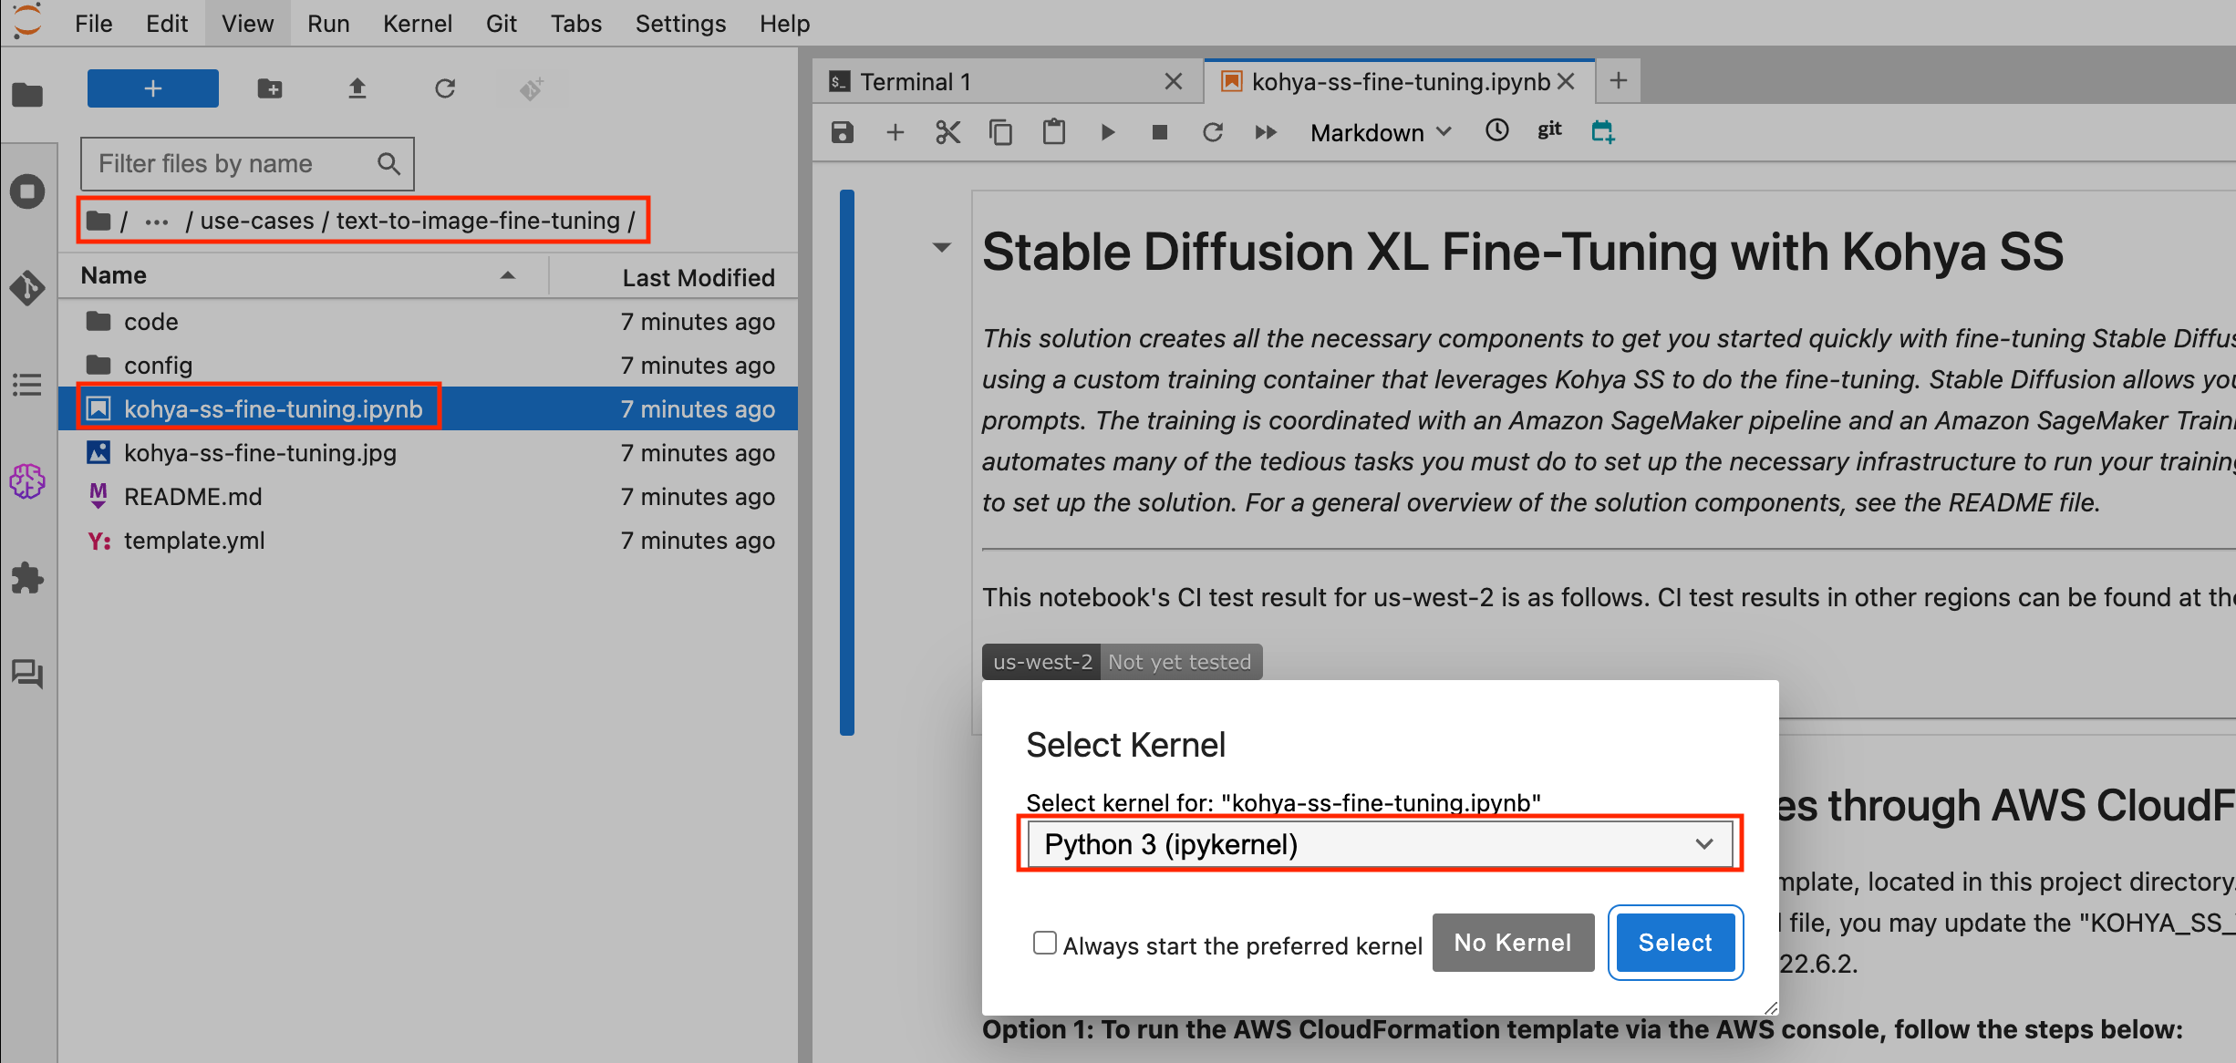This screenshot has width=2236, height=1063.
Task: Collapse the Stable Diffusion heading section
Action: pyautogui.click(x=942, y=247)
